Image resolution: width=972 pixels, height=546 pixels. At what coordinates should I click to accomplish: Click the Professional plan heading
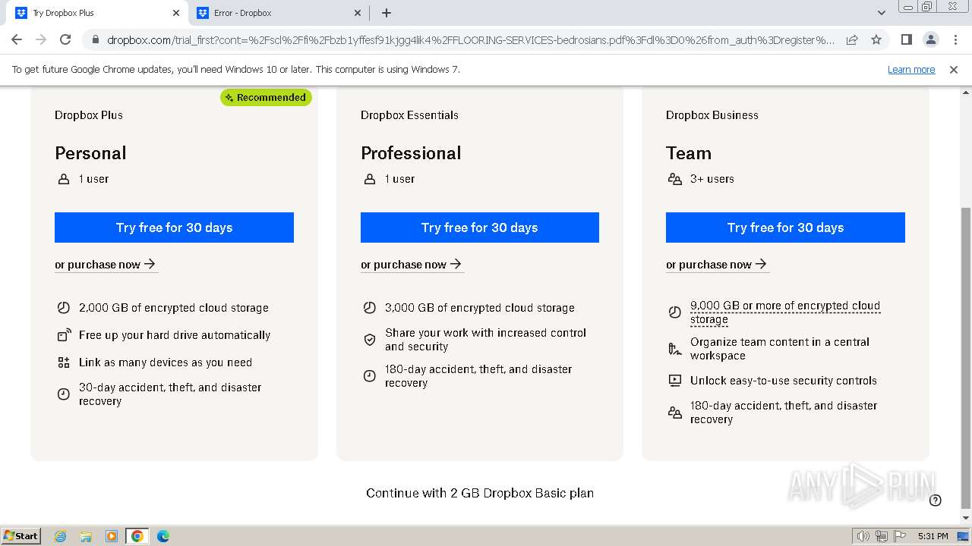pos(411,153)
